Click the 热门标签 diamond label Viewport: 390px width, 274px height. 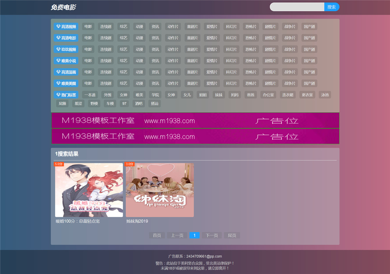[66, 95]
